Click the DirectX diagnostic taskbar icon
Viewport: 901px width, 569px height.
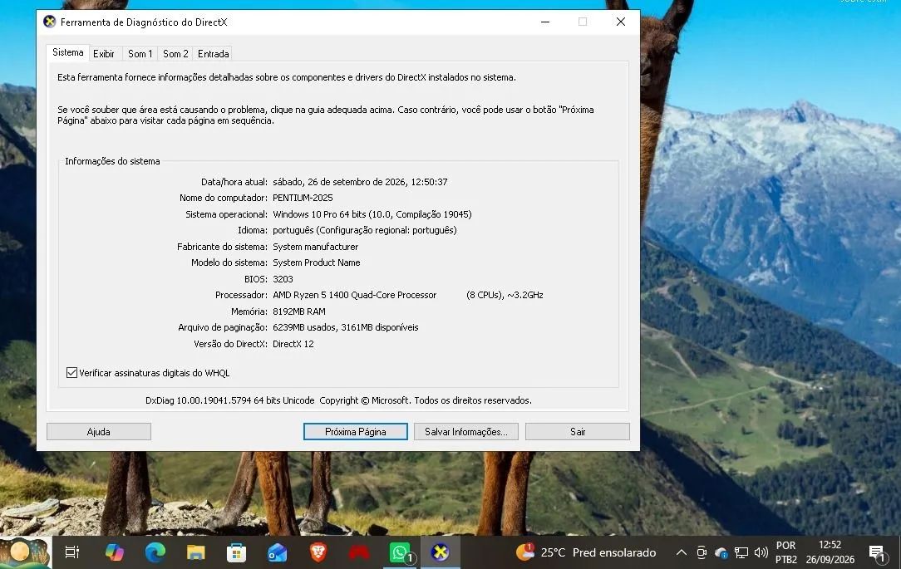[441, 552]
